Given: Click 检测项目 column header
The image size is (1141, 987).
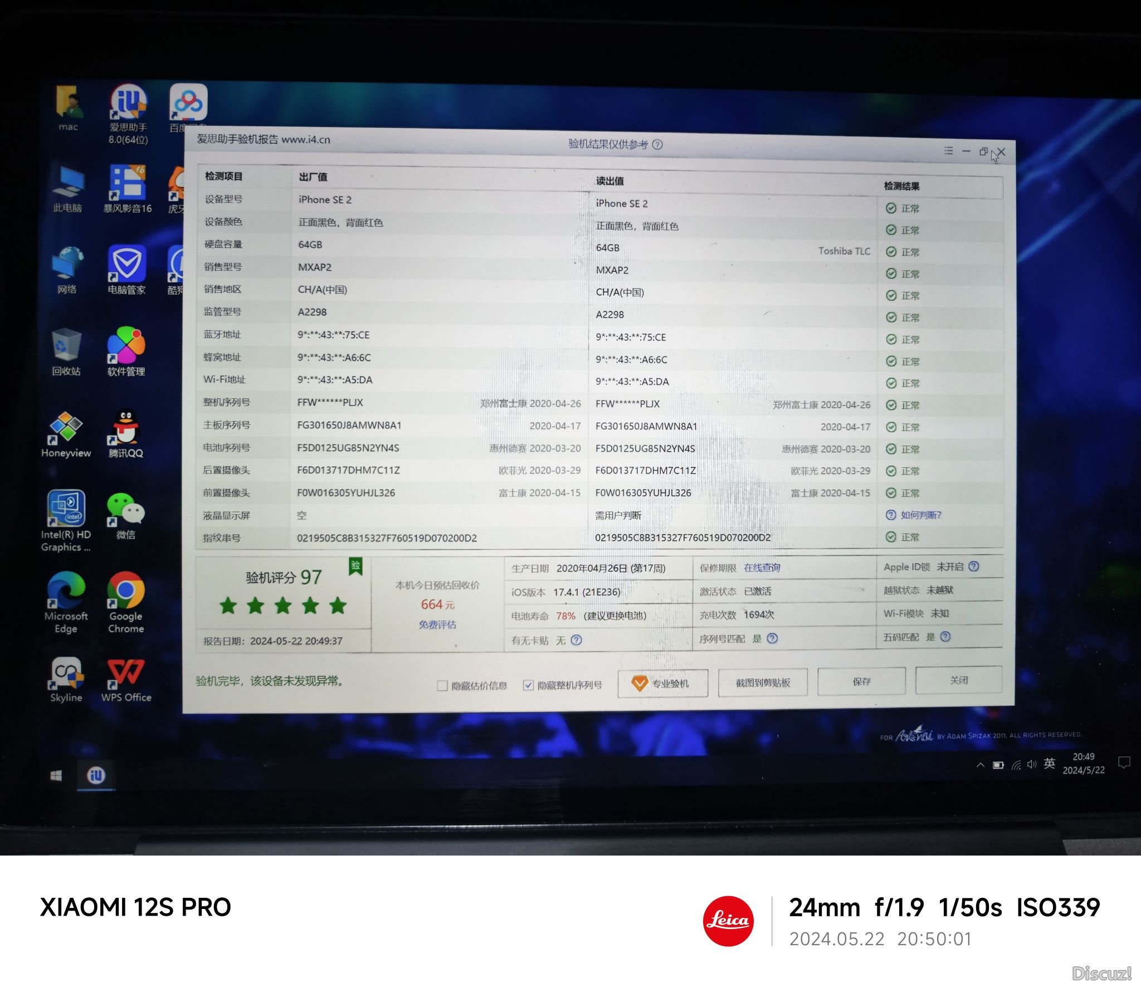Looking at the screenshot, I should (x=223, y=177).
